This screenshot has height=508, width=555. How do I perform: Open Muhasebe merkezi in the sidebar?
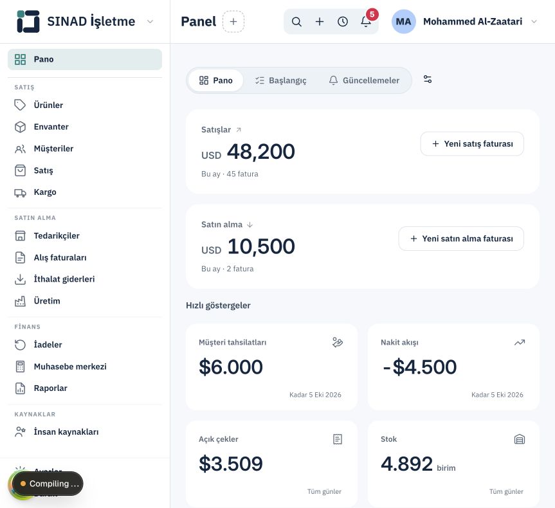coord(85,367)
